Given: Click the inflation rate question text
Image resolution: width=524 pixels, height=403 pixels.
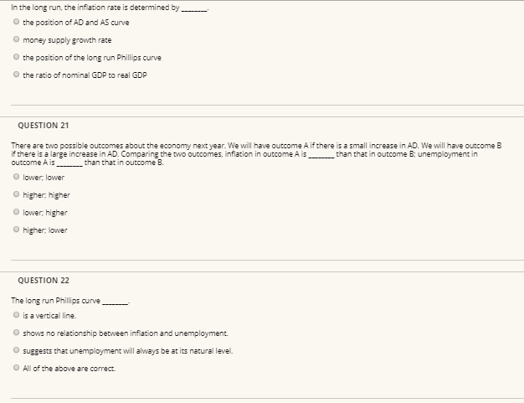Looking at the screenshot, I should click(x=110, y=8).
